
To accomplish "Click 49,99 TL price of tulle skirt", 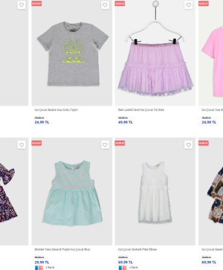I will [125, 123].
